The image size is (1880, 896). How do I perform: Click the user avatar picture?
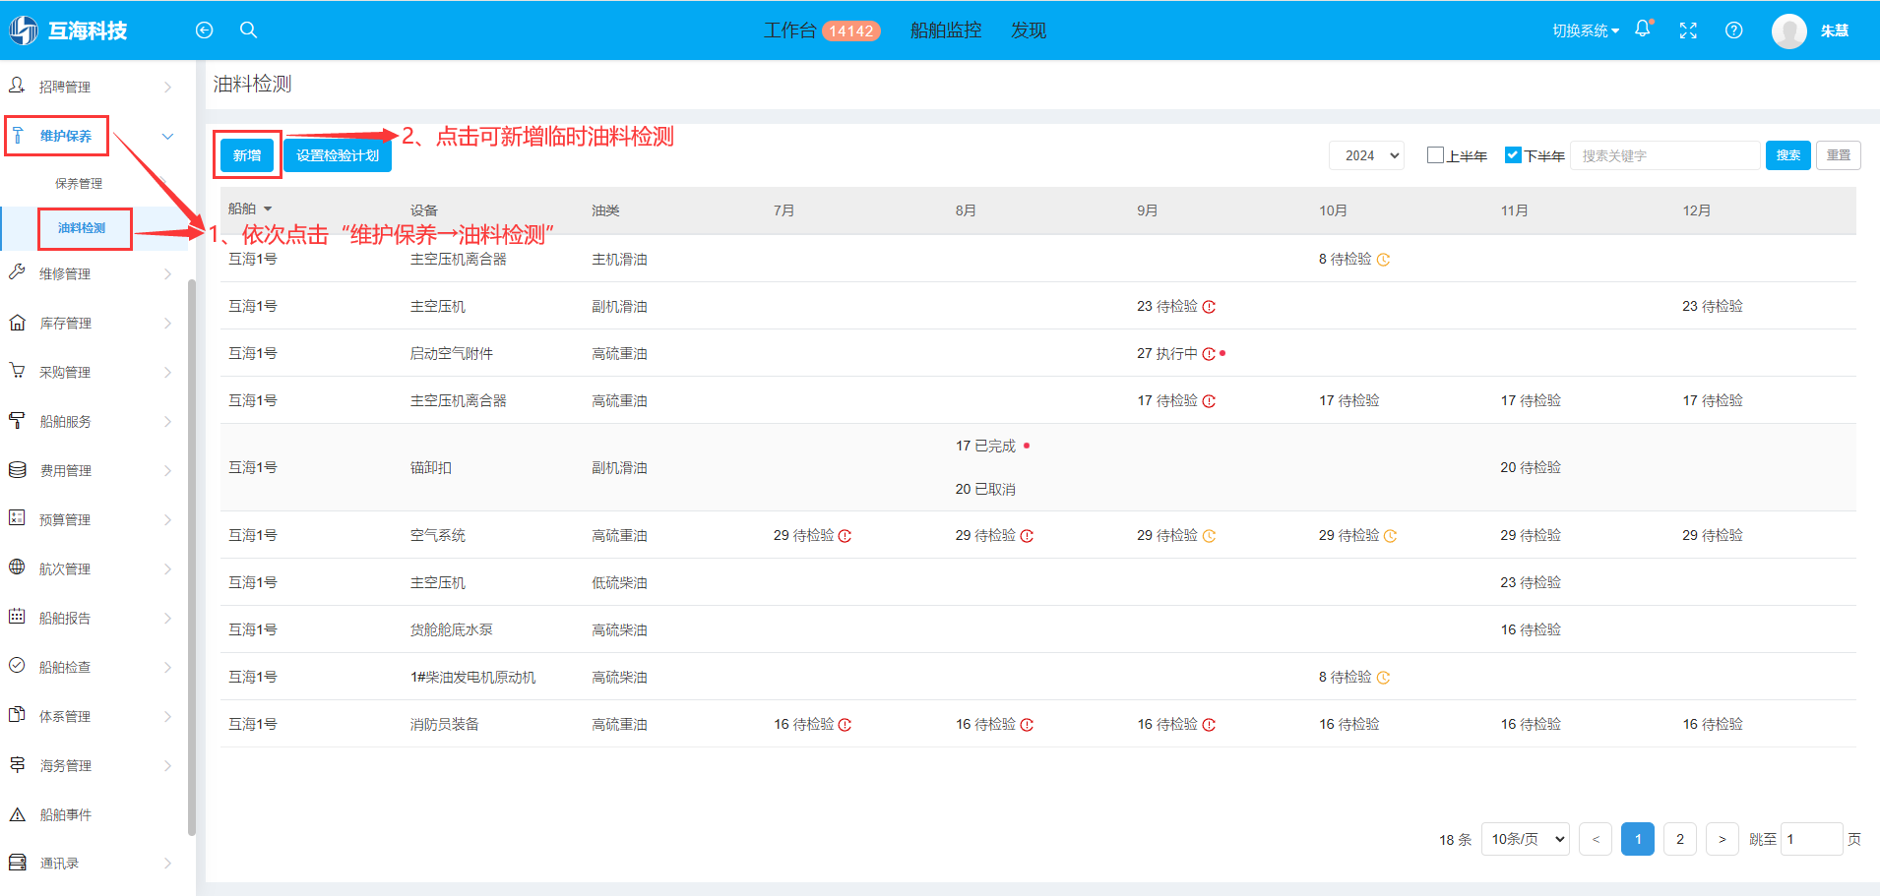coord(1789,31)
